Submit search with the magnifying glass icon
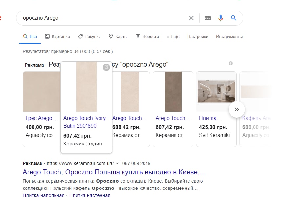This screenshot has width=288, height=200. point(233,18)
